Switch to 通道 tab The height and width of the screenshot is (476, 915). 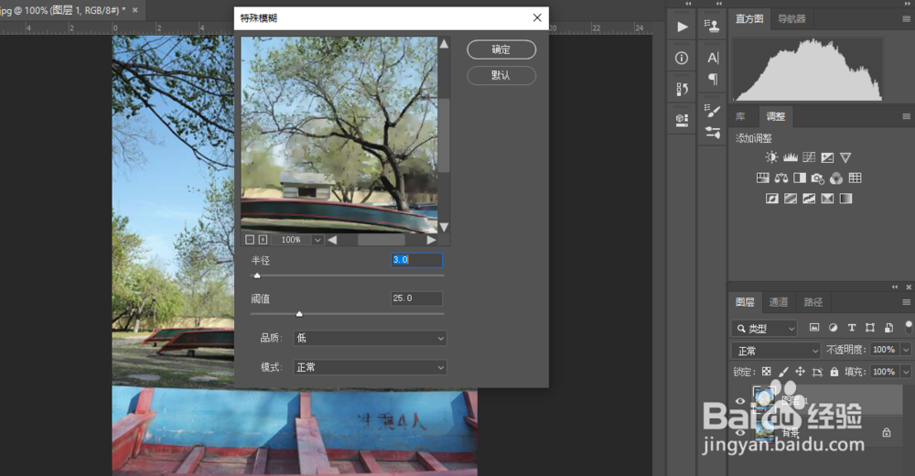click(x=779, y=302)
